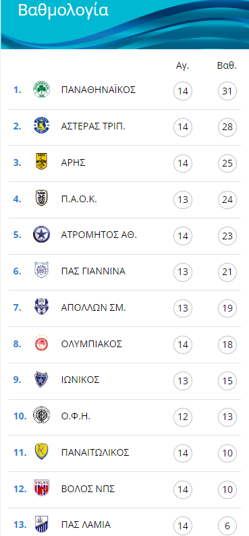Viewport: 249px width, 536px height.
Task: Click the Βαθμολογία header title
Action: 63,10
